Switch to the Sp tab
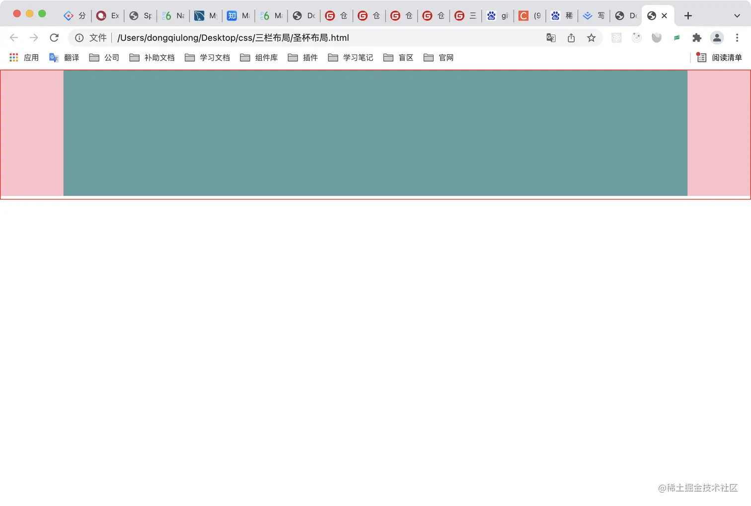Screen dimensions: 751x506 141,16
